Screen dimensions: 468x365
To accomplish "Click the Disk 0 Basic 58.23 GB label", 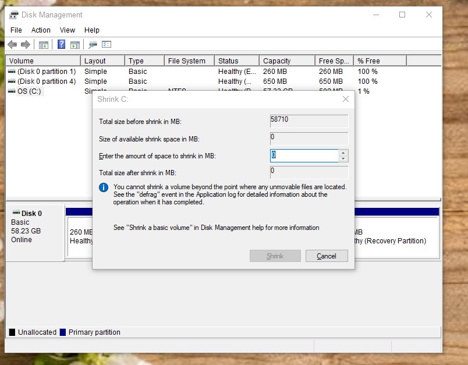I will [36, 233].
